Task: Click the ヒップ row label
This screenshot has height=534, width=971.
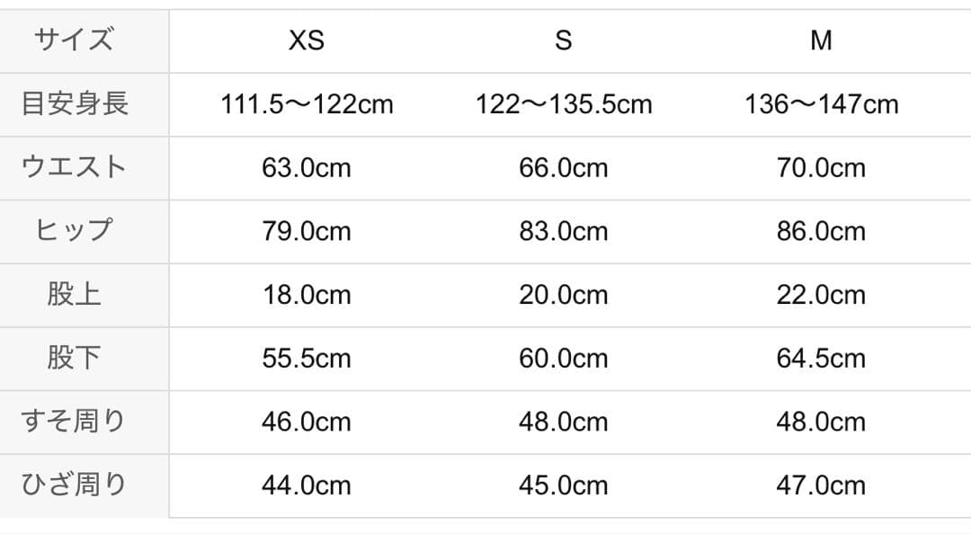Action: click(x=75, y=231)
